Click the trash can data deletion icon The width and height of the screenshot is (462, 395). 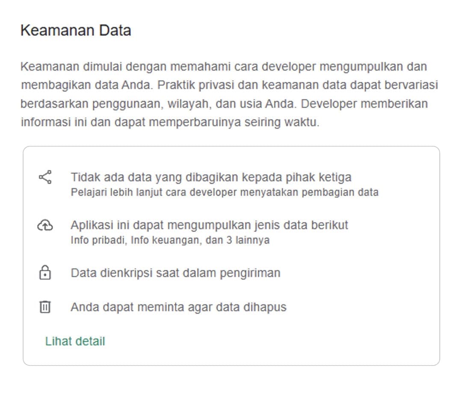(45, 307)
